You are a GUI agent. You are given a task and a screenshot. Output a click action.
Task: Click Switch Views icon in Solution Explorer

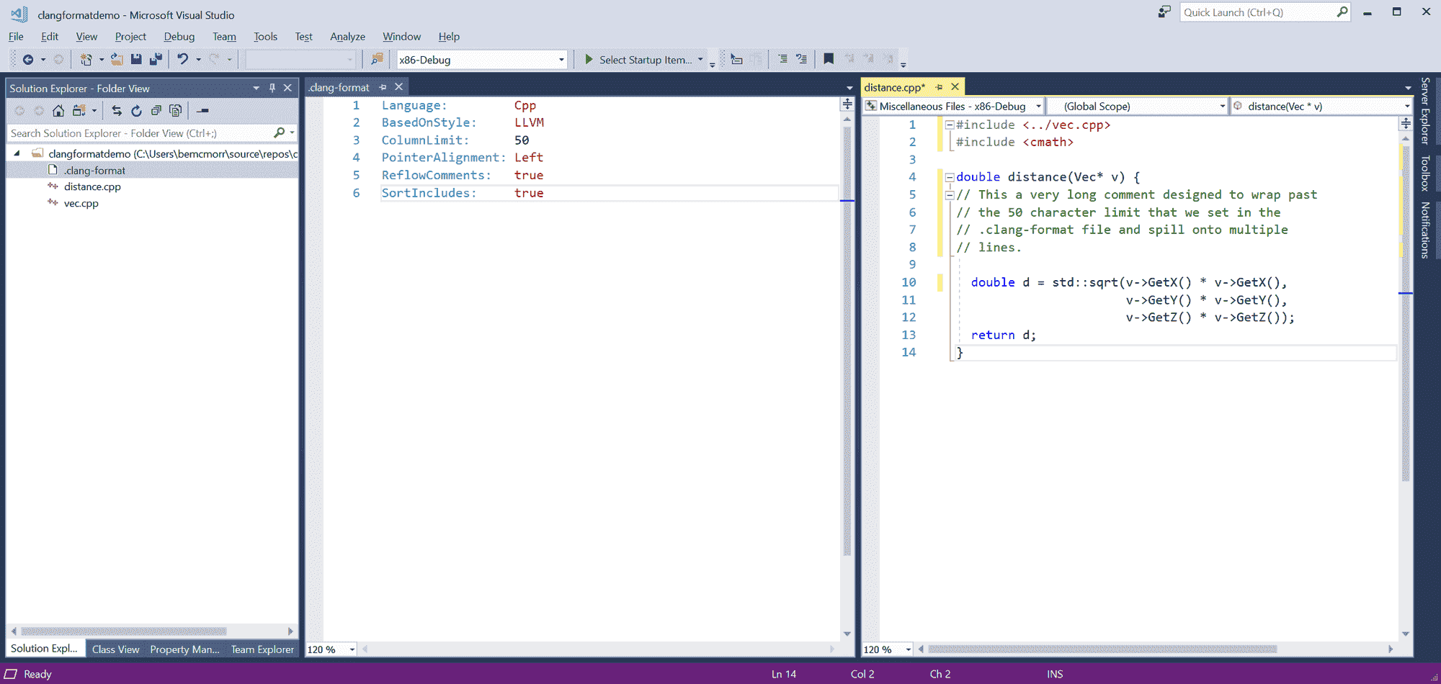pyautogui.click(x=79, y=110)
